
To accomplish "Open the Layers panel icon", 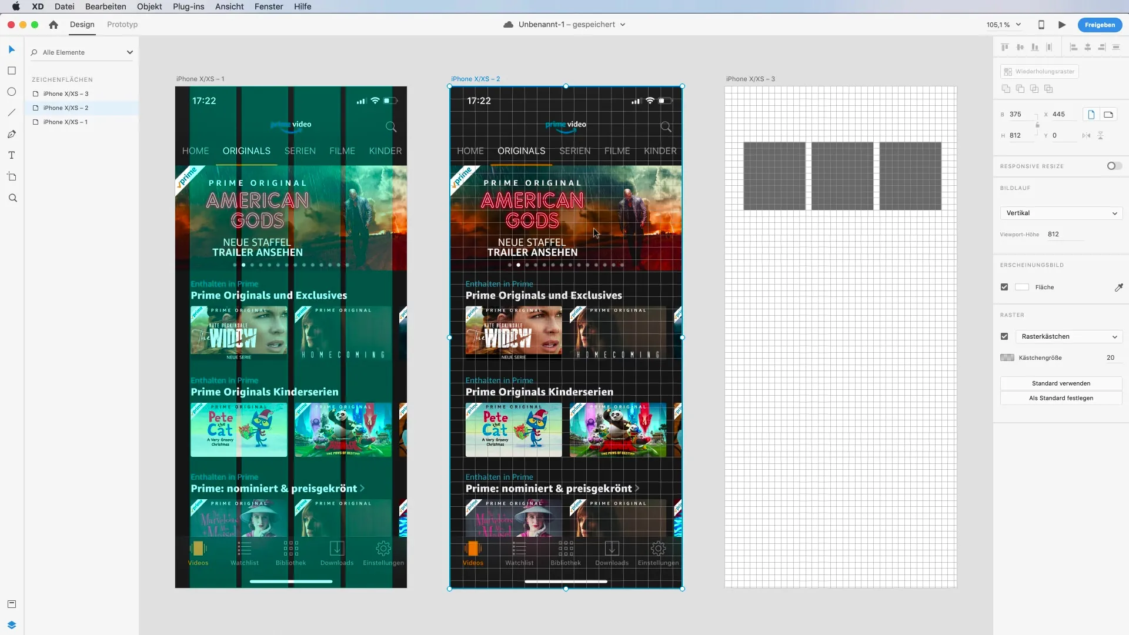I will coord(12,624).
